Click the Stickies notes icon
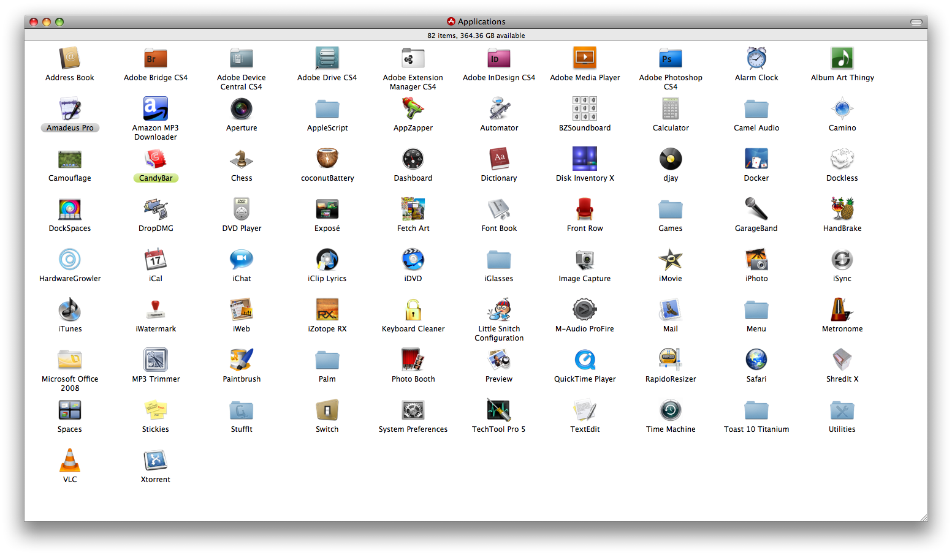 point(156,410)
